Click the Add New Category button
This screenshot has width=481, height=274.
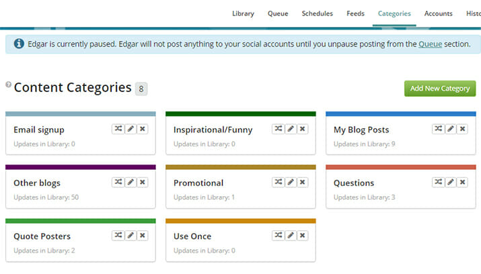click(x=440, y=89)
